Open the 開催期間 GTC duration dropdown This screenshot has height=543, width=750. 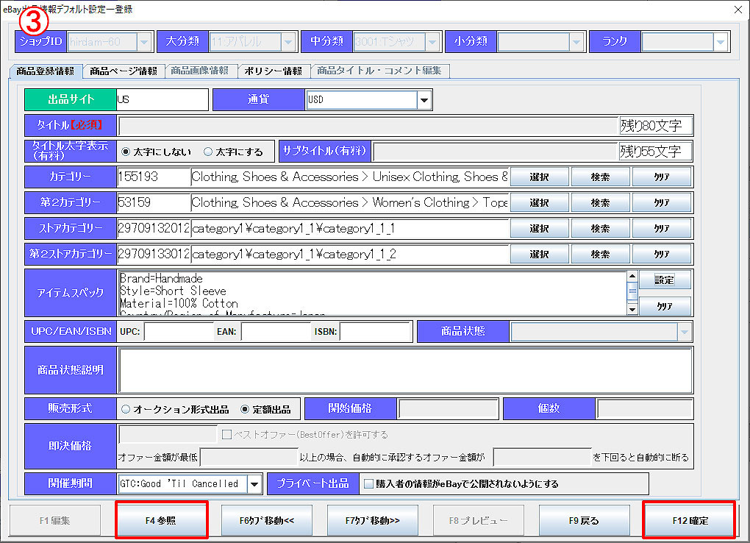tap(254, 483)
